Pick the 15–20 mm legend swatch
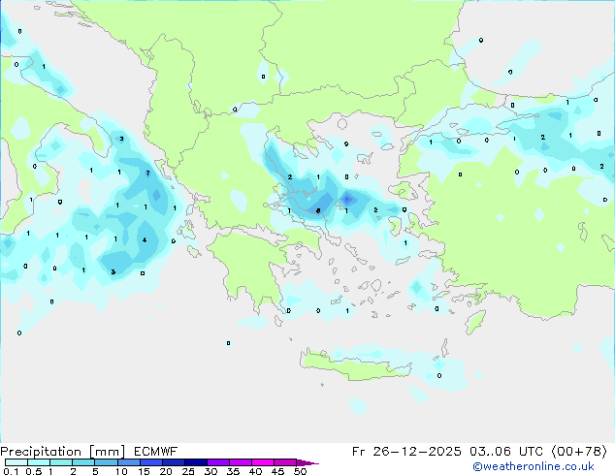The width and height of the screenshot is (615, 475). [150, 462]
